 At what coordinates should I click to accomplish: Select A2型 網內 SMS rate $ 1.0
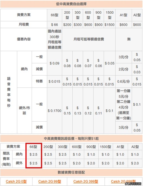pos(135,154)
